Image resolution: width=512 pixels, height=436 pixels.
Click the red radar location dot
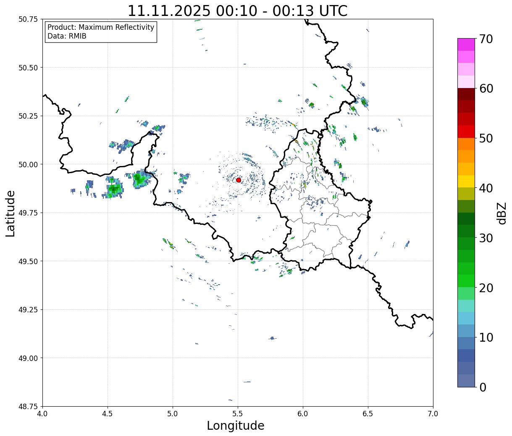pos(239,180)
